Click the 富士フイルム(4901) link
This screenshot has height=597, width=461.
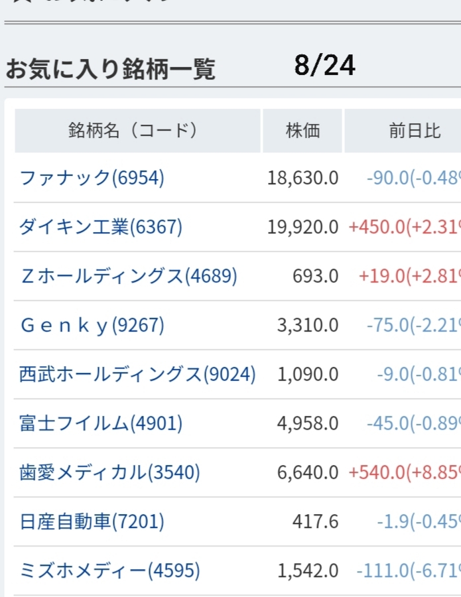(x=101, y=423)
